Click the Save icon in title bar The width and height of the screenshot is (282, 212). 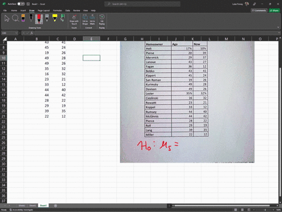(28, 4)
